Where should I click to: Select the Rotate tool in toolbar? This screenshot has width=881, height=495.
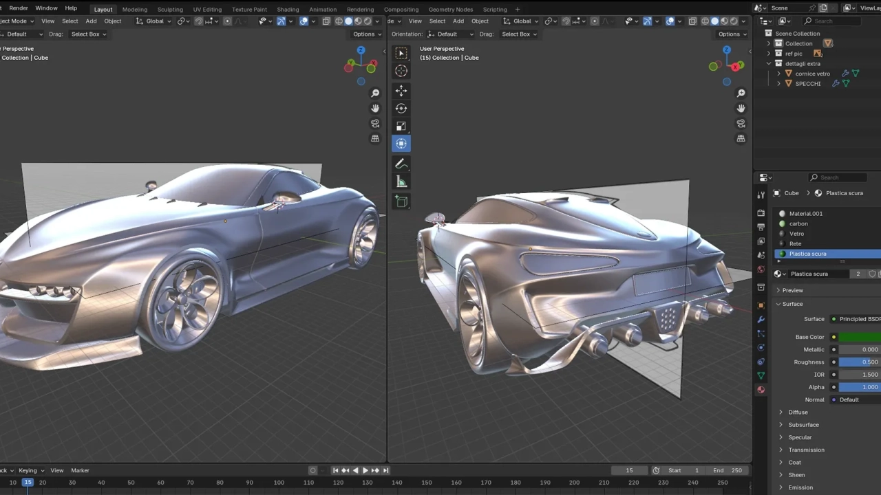click(401, 108)
